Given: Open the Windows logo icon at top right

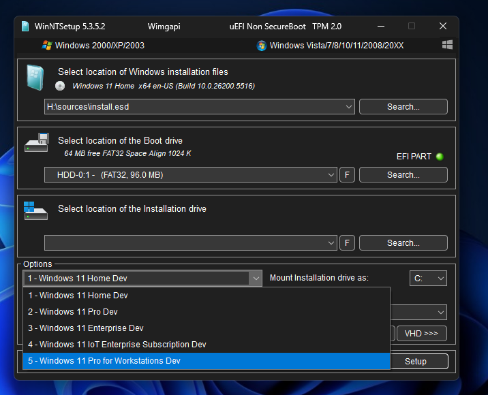Looking at the screenshot, I should pos(448,45).
